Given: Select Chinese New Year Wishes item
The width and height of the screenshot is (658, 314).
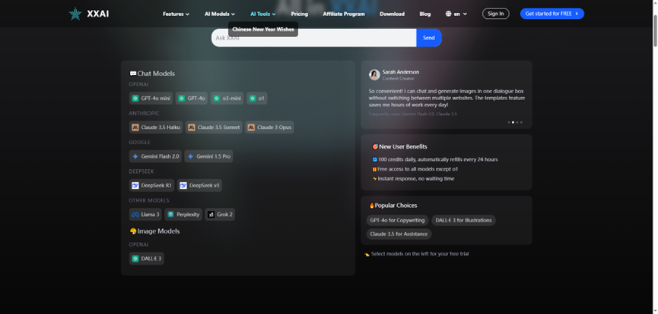Looking at the screenshot, I should pyautogui.click(x=263, y=30).
